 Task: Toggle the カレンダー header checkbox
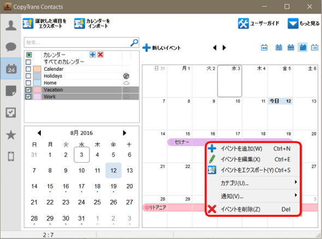[x=29, y=54]
